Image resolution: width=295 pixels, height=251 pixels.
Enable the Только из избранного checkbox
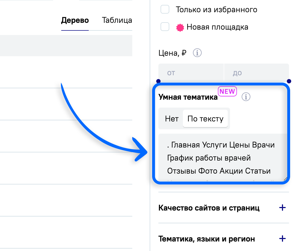165,10
